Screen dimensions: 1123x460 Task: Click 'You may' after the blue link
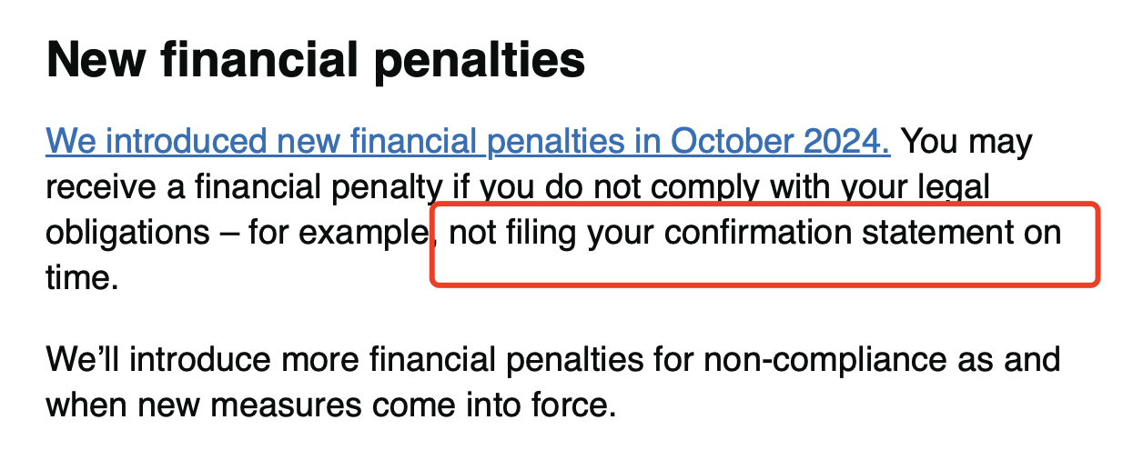coord(967,143)
